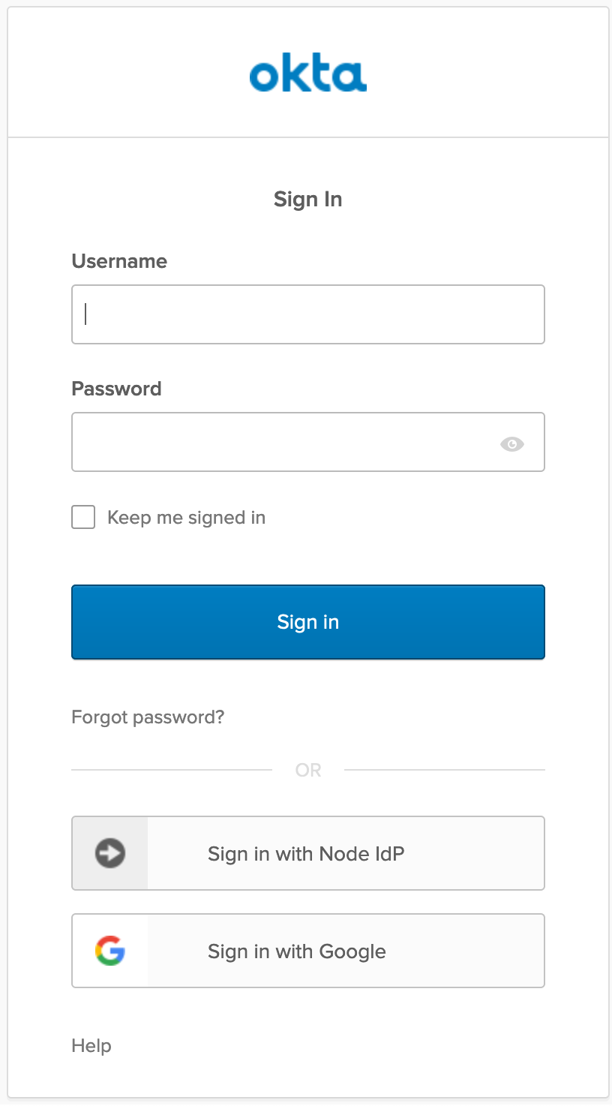Click the divider line right of OR
Viewport: 612px width, 1106px height.
click(444, 770)
